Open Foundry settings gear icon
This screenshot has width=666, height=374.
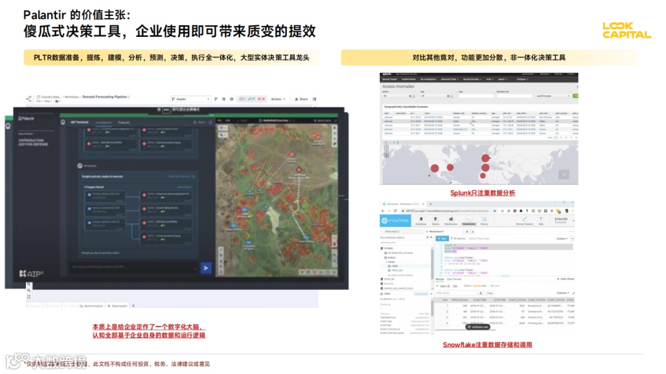(231, 99)
